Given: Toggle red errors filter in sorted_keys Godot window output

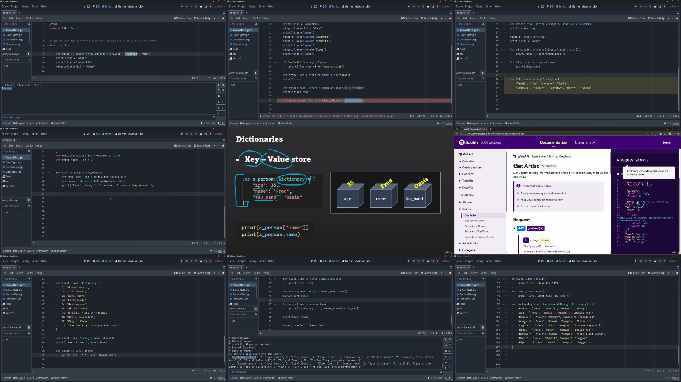Looking at the screenshot, I should [x=448, y=357].
